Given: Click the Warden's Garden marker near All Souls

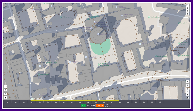Looking at the screenshot, I should (x=156, y=56).
